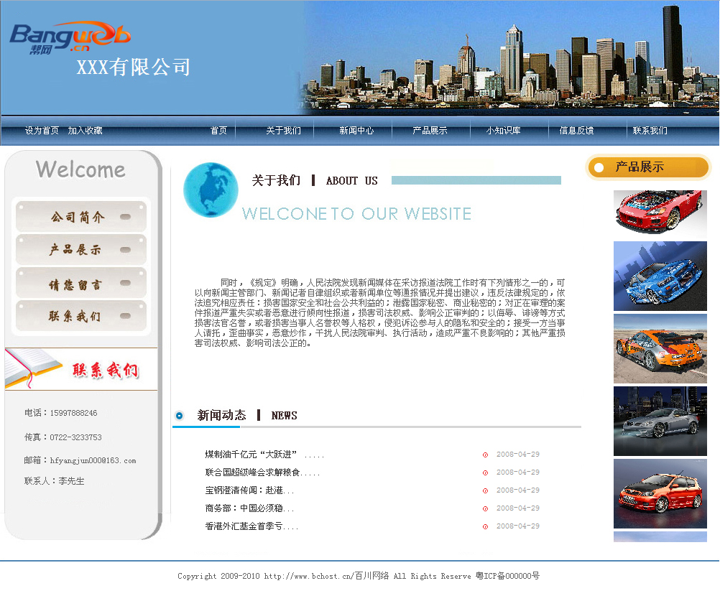Click the blue globe icon
Screen dimensions: 720x596
pyautogui.click(x=211, y=190)
